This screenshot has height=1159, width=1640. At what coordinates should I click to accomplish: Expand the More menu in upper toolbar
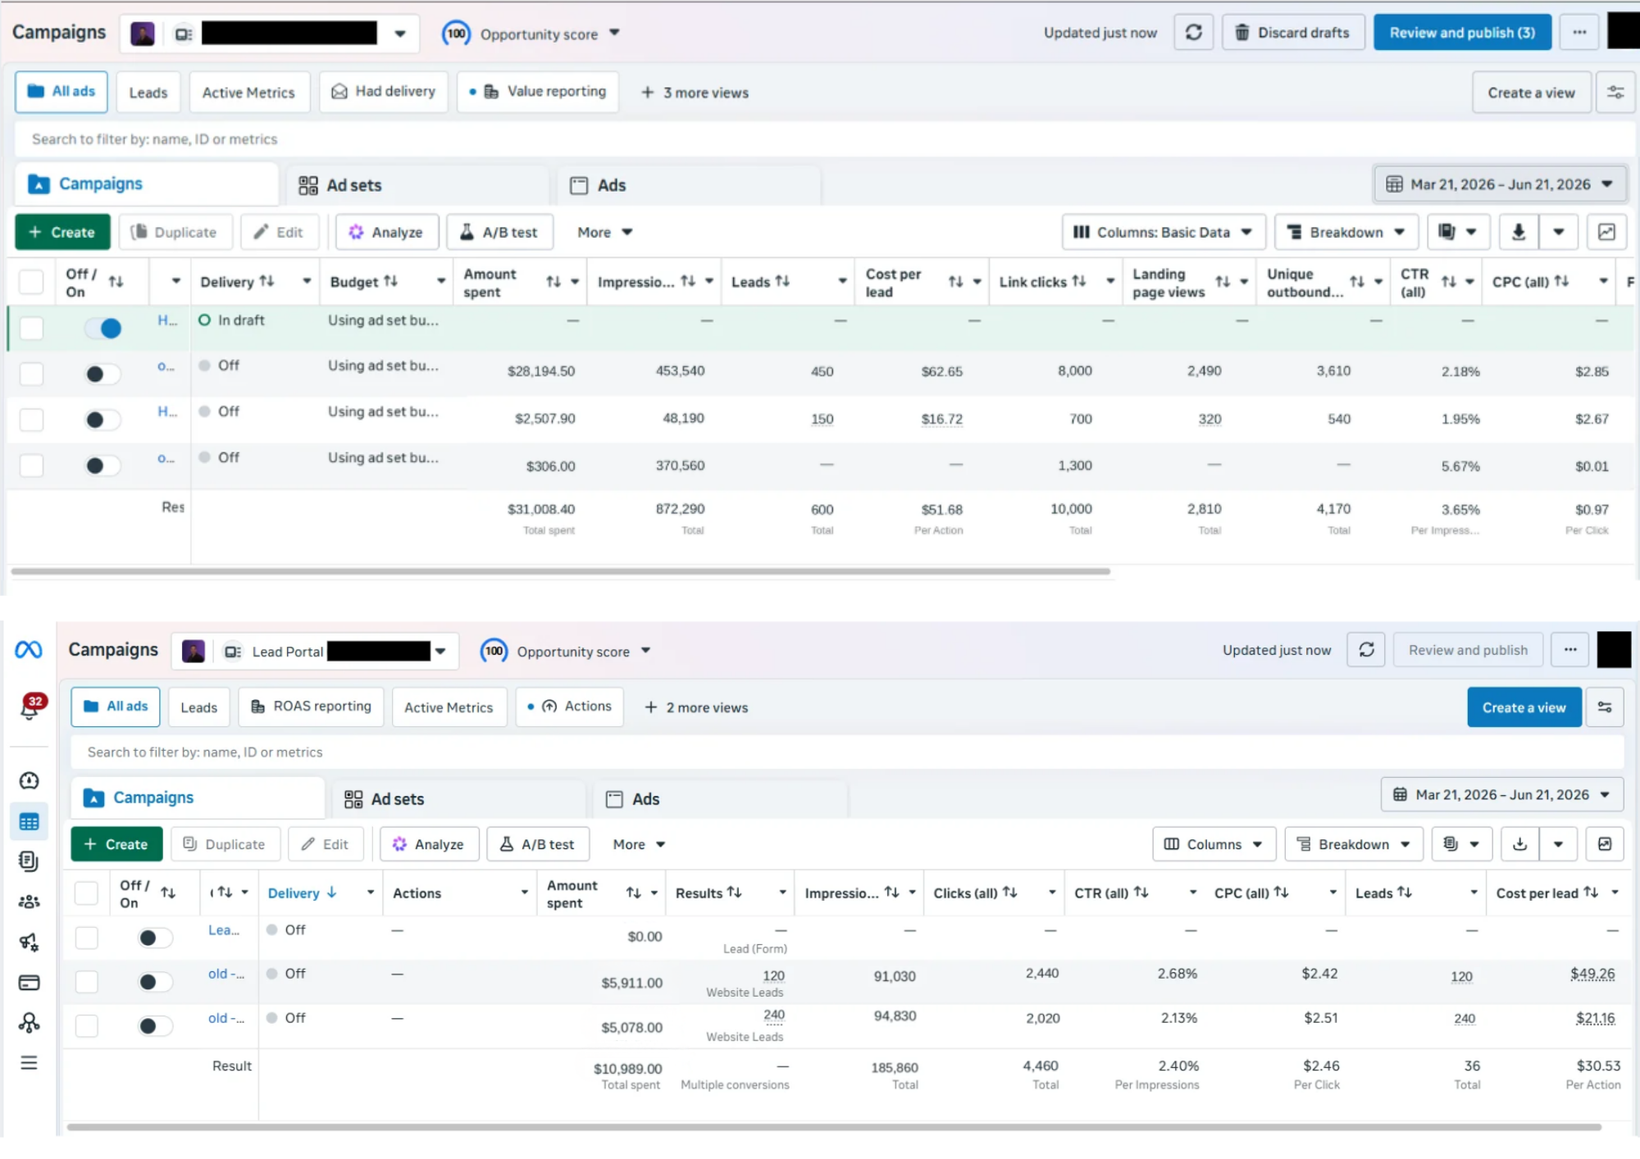click(x=605, y=233)
